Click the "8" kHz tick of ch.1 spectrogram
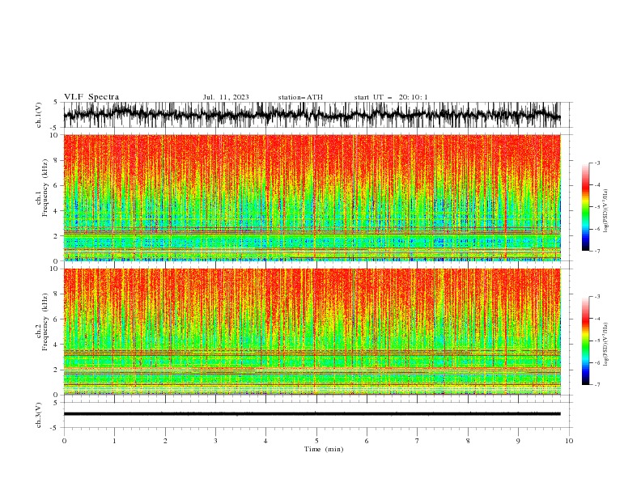 click(56, 160)
